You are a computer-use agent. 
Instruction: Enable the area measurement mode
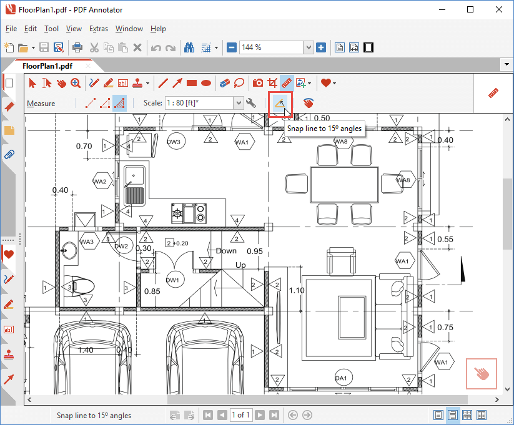(x=120, y=103)
